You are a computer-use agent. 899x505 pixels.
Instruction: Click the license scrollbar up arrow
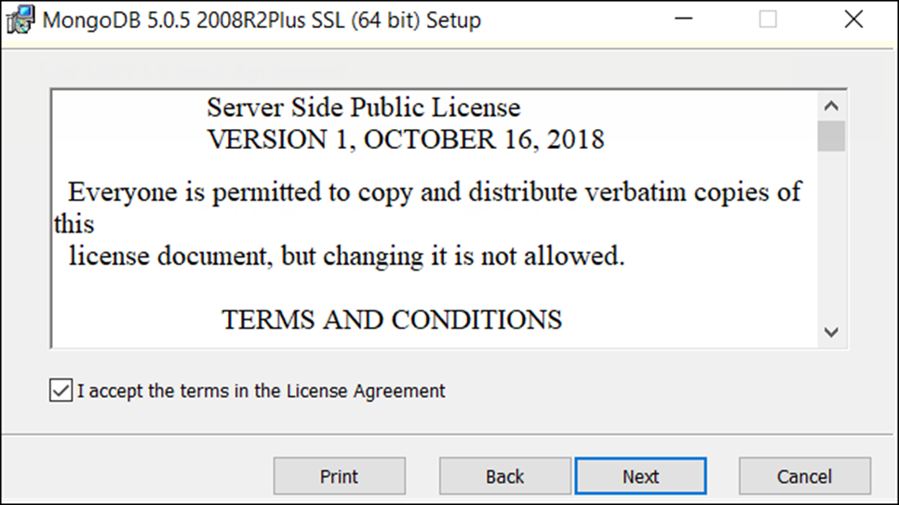click(x=831, y=105)
